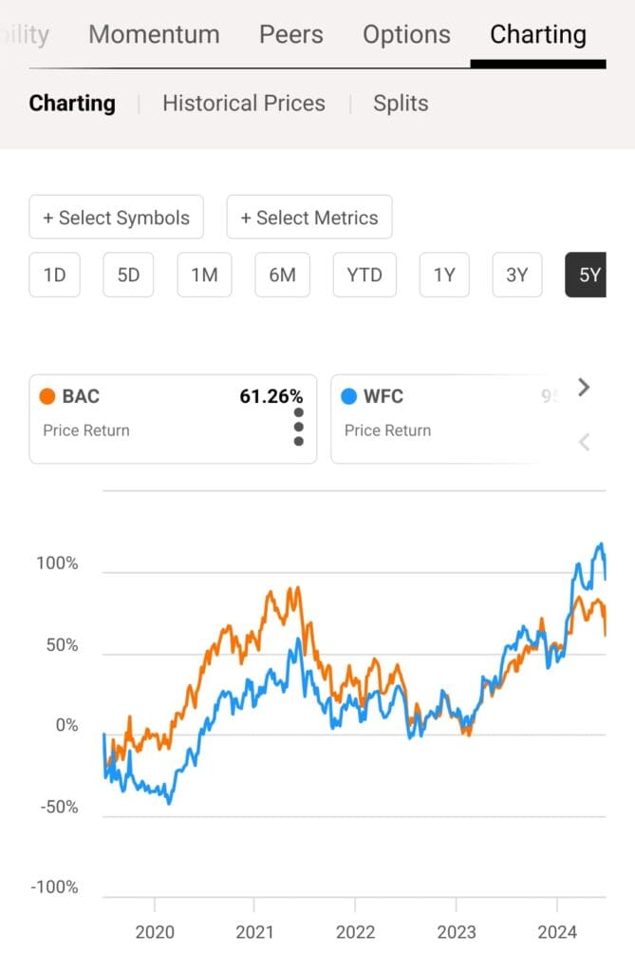Click the BAC 61.26% price return value
Screen dimensions: 635x973
(270, 396)
